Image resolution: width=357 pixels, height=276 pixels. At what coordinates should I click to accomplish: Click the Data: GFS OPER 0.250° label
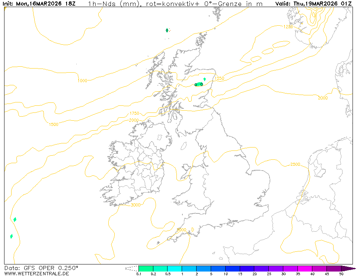click(x=41, y=268)
